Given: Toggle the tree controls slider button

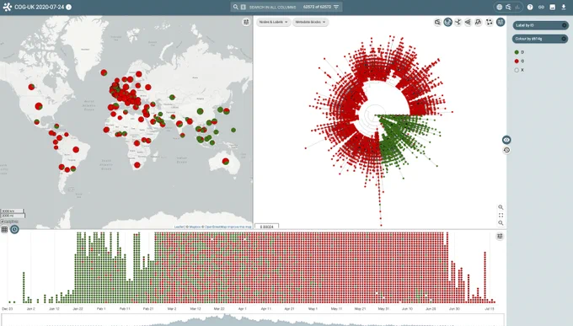Looking at the screenshot, I should pos(501,22).
